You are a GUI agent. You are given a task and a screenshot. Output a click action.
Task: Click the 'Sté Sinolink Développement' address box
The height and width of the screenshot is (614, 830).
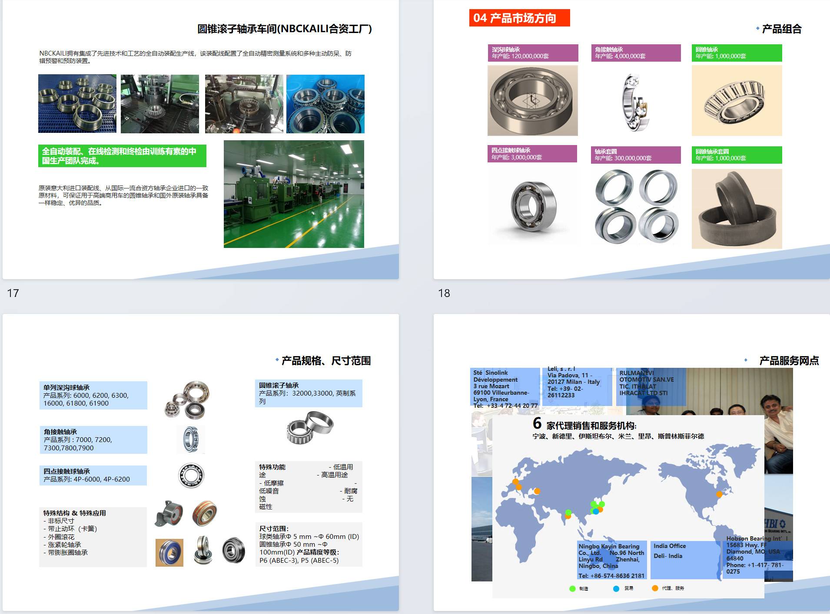tap(505, 387)
